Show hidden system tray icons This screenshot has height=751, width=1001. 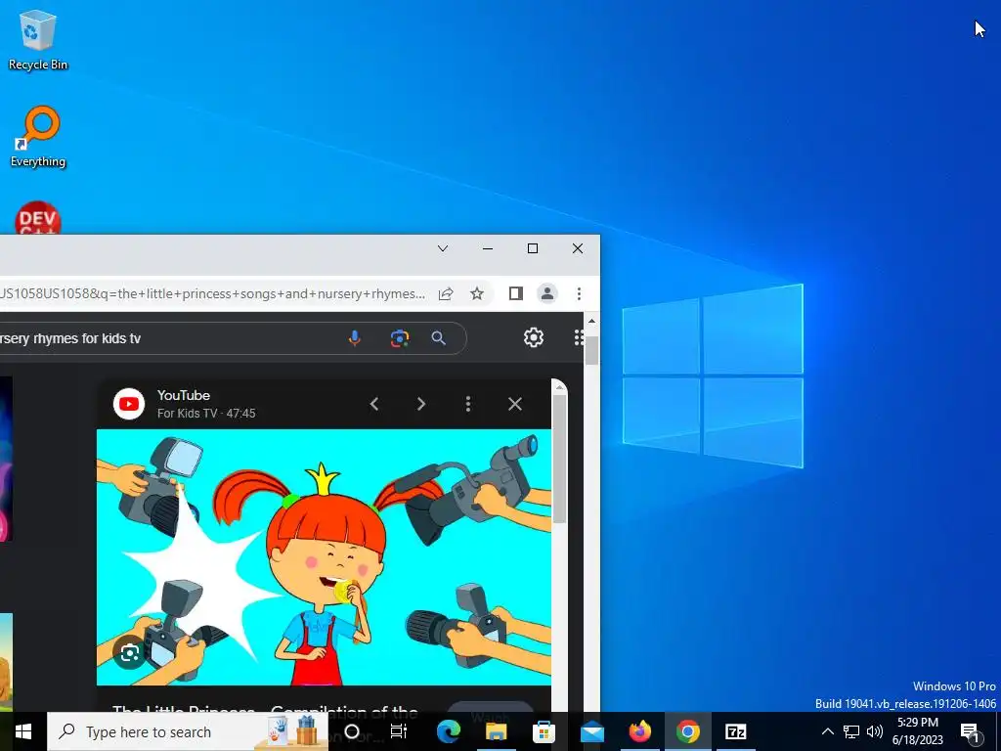(x=827, y=731)
